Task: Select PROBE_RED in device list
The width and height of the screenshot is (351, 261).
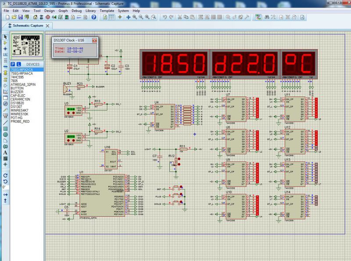Action: 27,122
